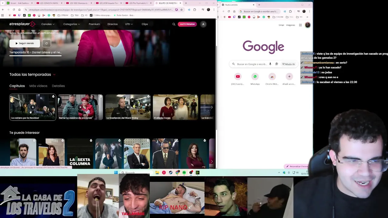This screenshot has height=218, width=388.
Task: Switch to Detalles tab
Action: coord(58,86)
